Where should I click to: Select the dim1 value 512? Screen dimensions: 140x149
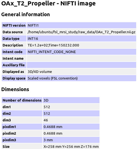[x=47, y=107]
